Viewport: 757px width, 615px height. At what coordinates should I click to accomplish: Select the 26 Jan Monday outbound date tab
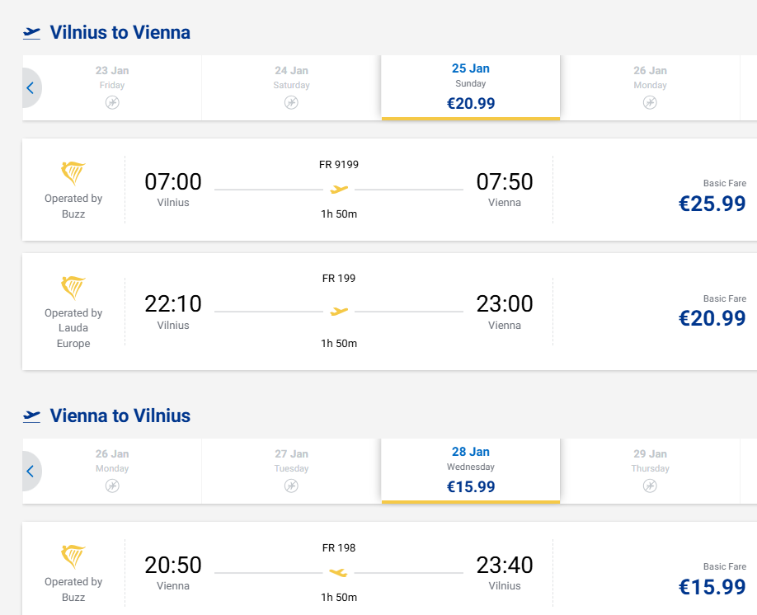click(x=650, y=87)
